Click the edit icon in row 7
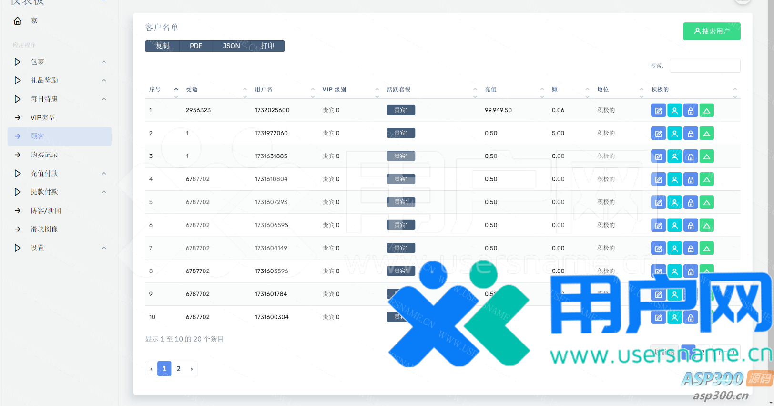Screen dimensions: 774x406 click(x=658, y=249)
